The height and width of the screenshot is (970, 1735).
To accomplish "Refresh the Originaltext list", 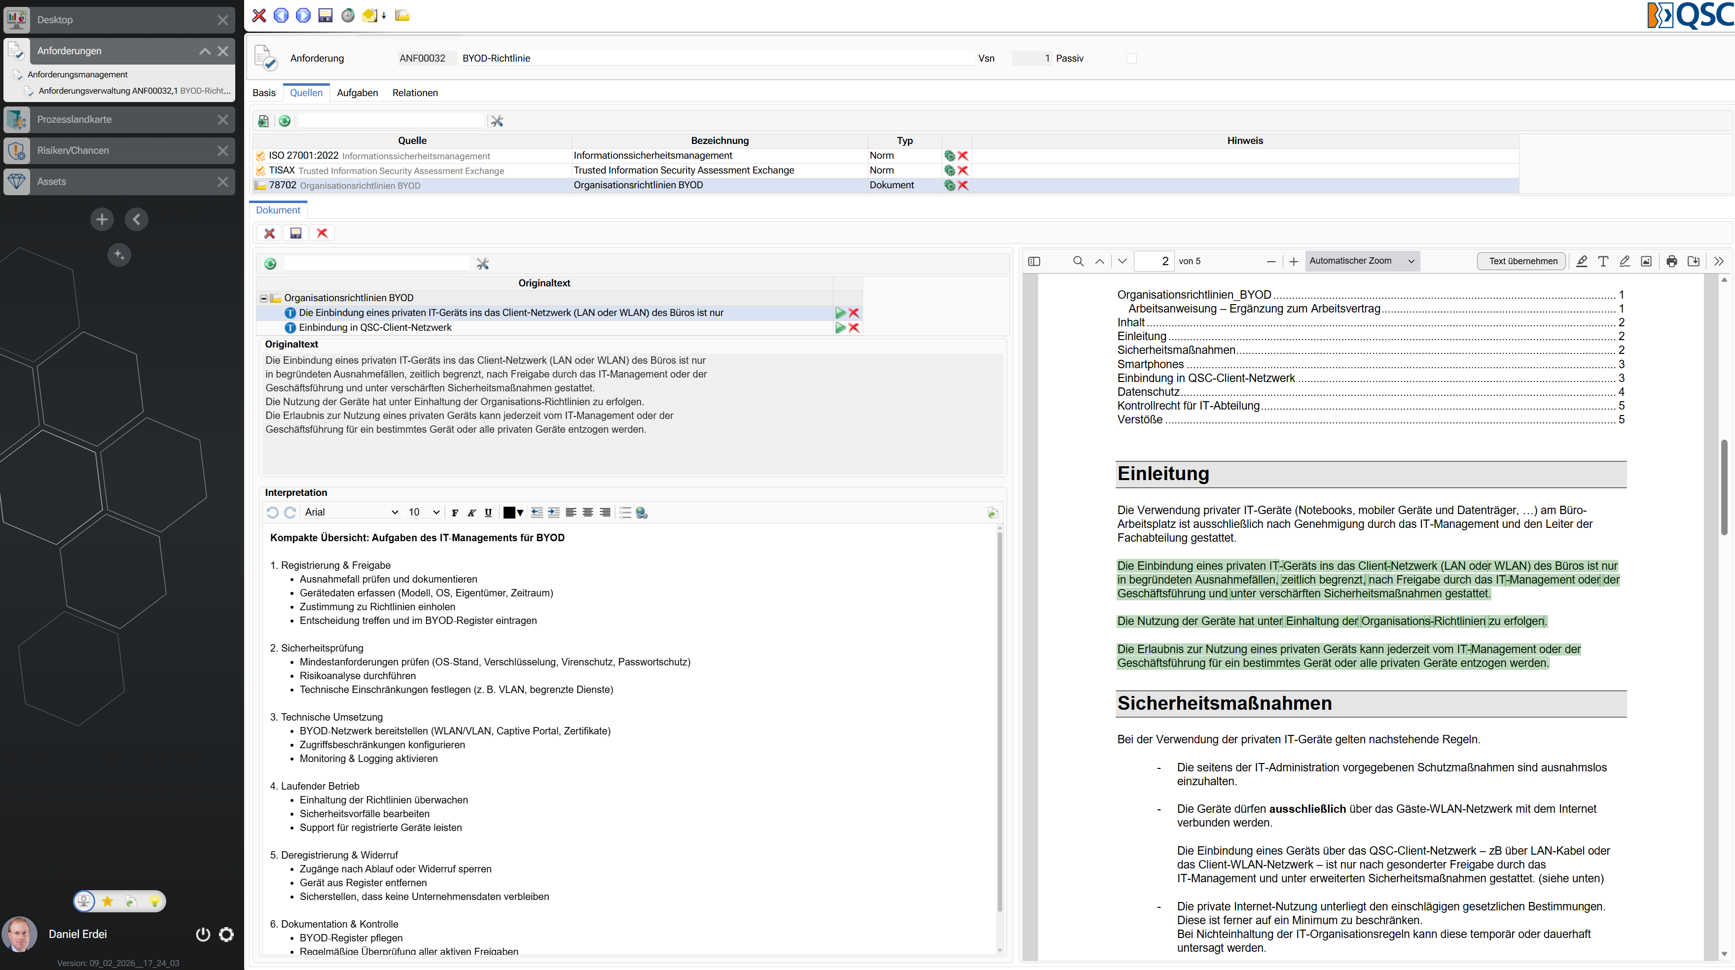I will [x=270, y=264].
